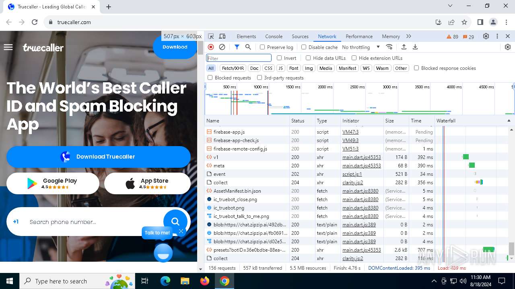The height and width of the screenshot is (289, 515).
Task: Switch to the Elements tab
Action: pyautogui.click(x=246, y=36)
